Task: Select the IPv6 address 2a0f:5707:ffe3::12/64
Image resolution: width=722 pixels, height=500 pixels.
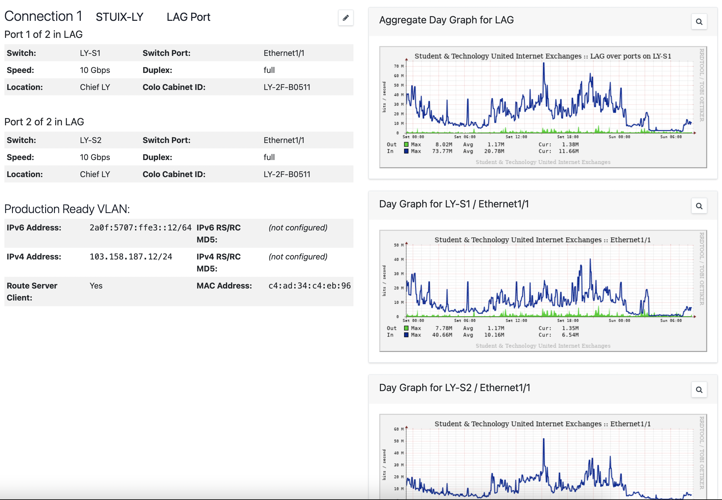Action: tap(140, 228)
